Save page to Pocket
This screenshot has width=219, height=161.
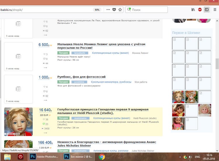pyautogui.click(x=114, y=10)
